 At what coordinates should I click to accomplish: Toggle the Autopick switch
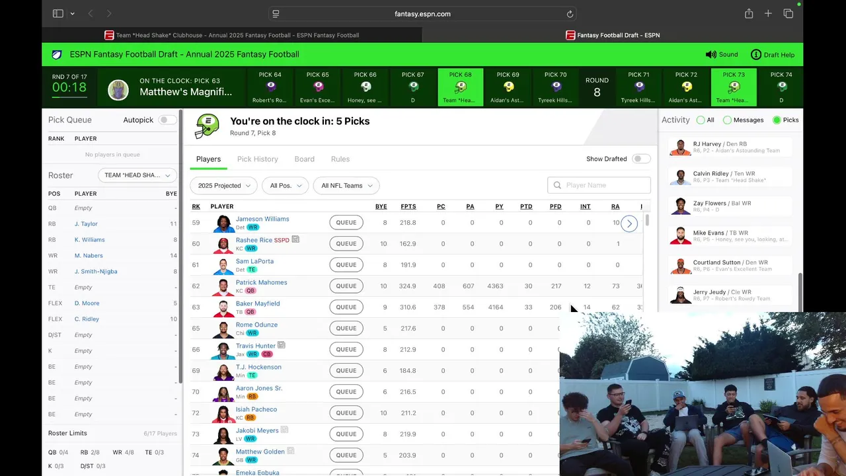click(167, 120)
